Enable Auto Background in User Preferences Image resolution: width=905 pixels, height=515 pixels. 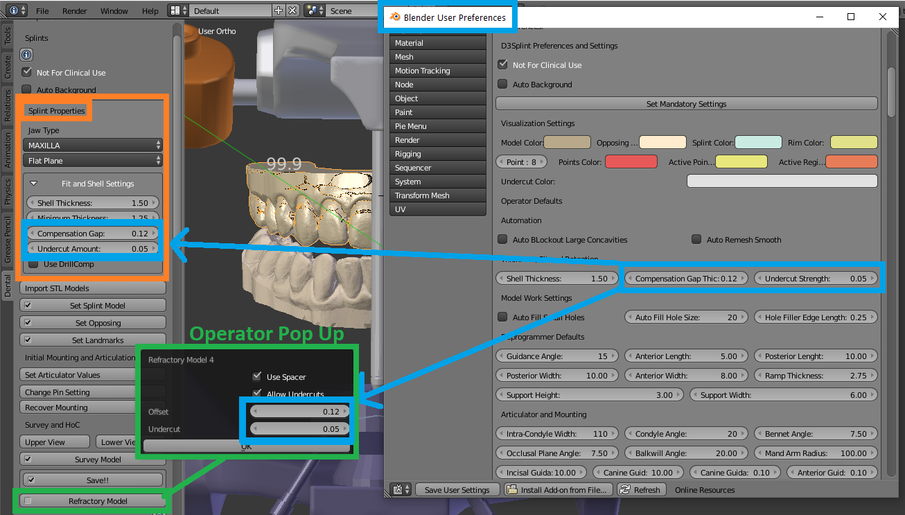click(503, 84)
